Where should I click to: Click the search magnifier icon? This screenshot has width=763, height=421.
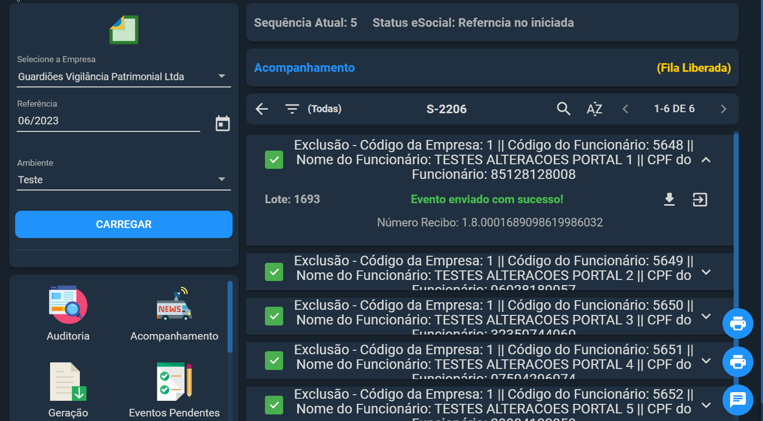click(x=563, y=109)
